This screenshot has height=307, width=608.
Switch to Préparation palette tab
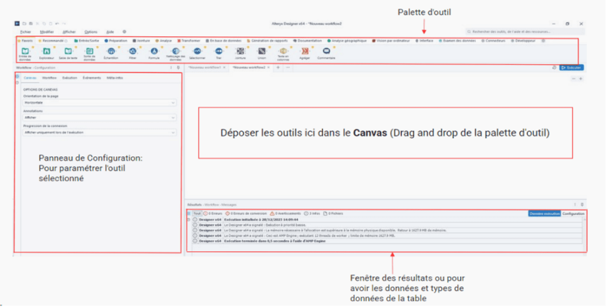coord(116,41)
